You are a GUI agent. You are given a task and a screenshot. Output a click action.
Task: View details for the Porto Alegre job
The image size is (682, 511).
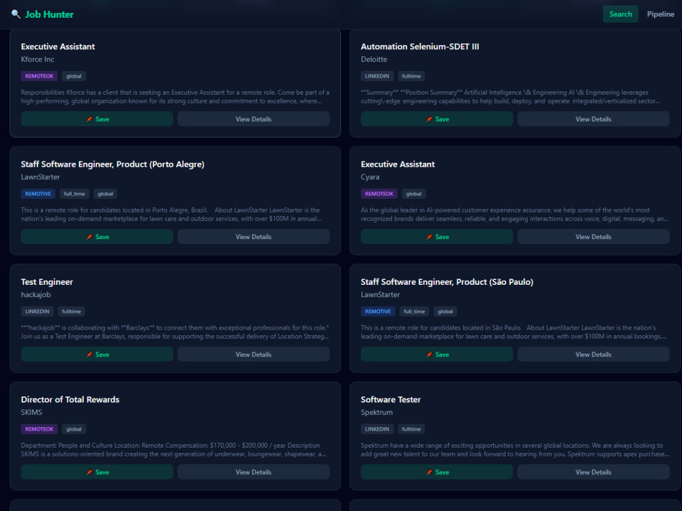tap(254, 237)
